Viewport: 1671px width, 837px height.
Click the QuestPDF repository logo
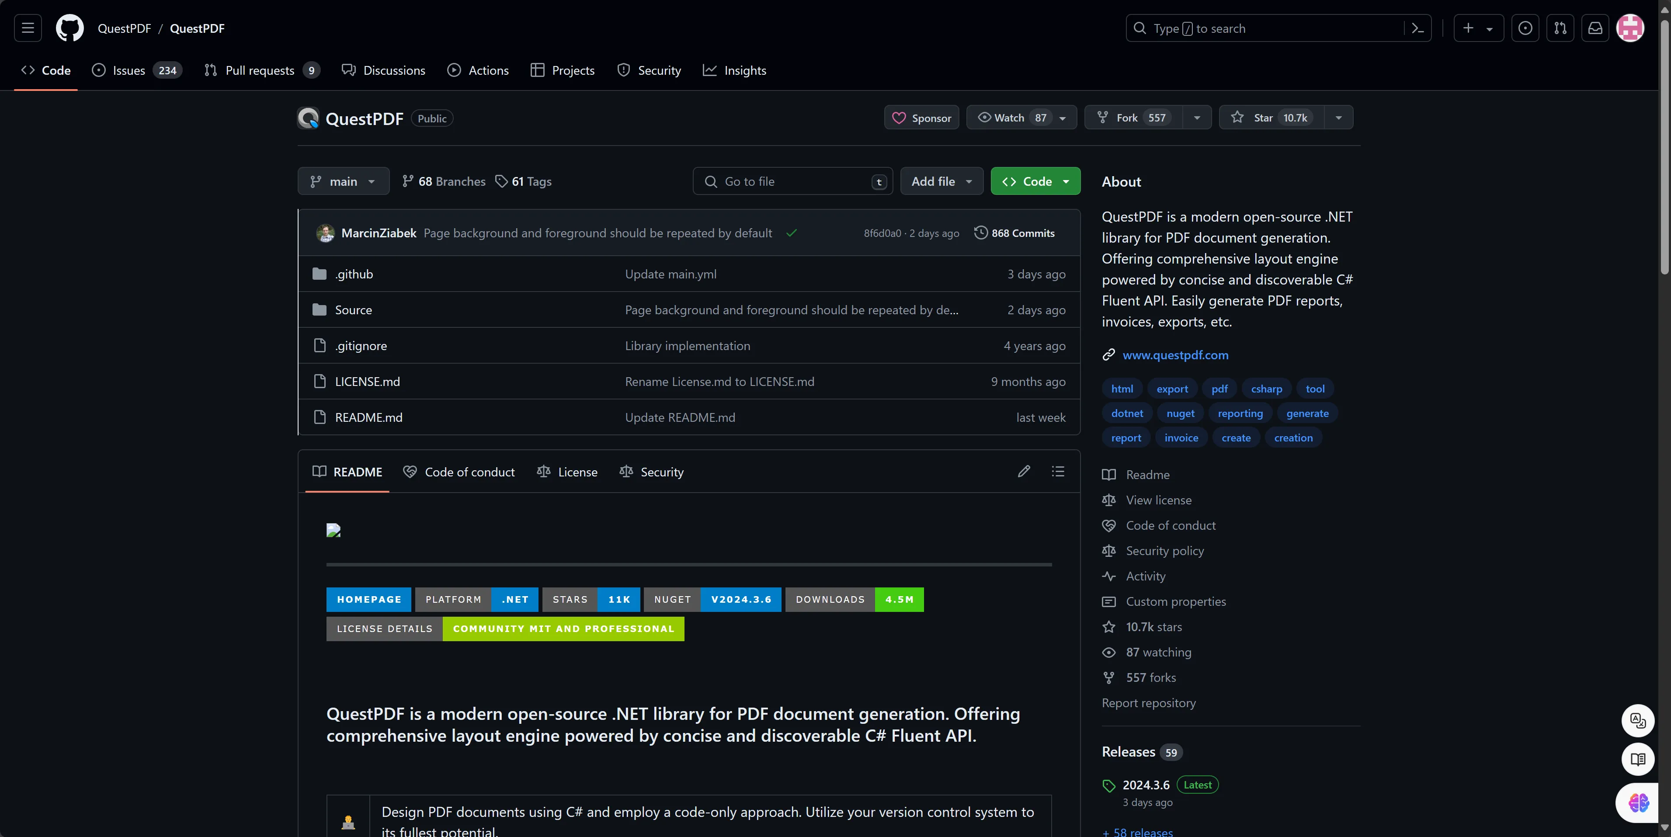click(x=308, y=118)
